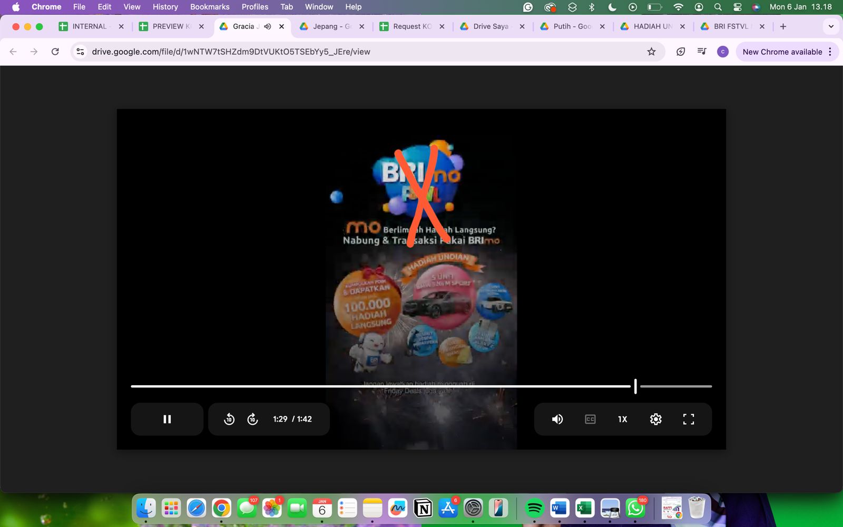Open Chrome three-dot menu
This screenshot has width=843, height=527.
pyautogui.click(x=830, y=52)
